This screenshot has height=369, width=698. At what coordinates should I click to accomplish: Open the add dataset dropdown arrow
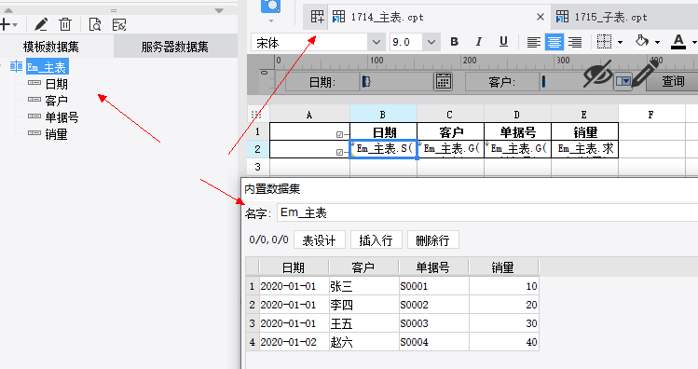[15, 25]
